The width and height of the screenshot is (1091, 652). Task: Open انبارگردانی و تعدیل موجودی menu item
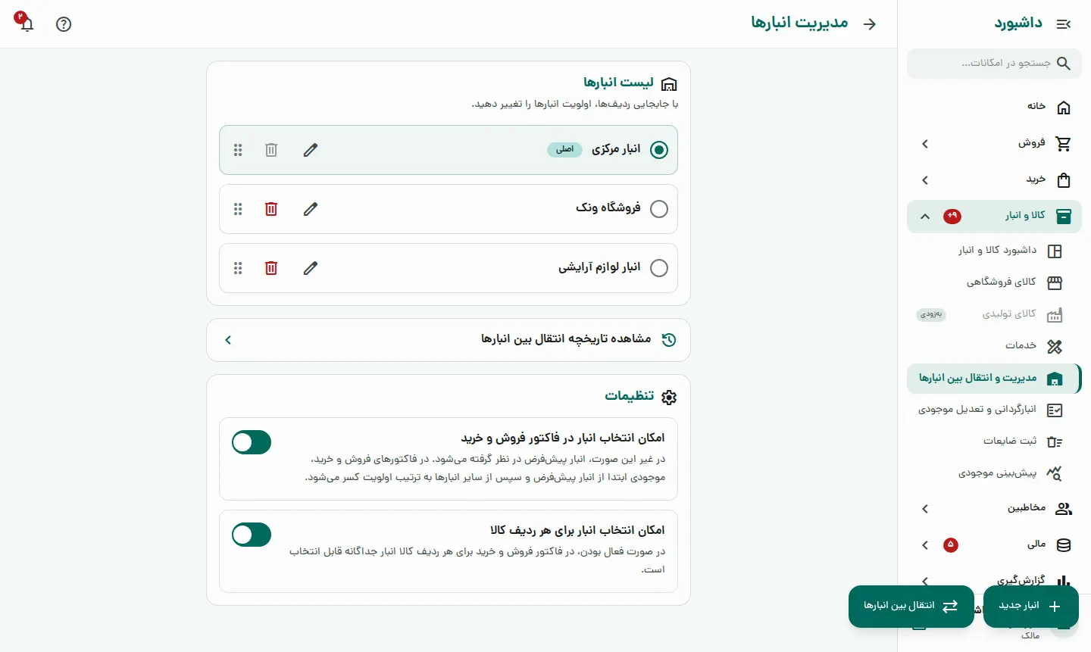994,410
